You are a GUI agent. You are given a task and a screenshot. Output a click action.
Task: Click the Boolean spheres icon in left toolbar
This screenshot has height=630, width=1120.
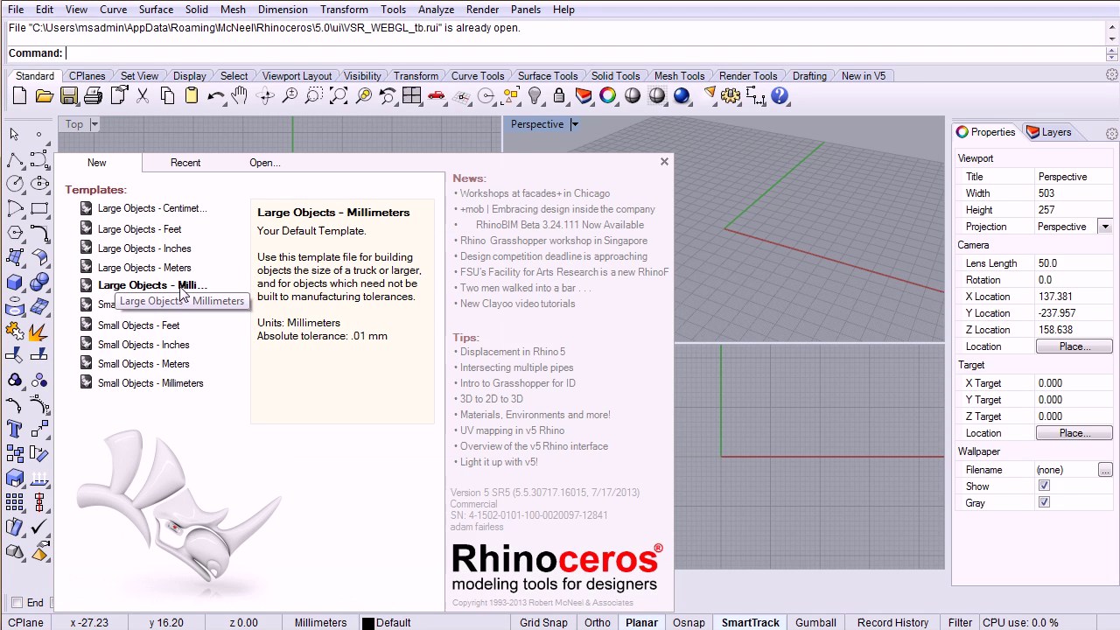[39, 283]
